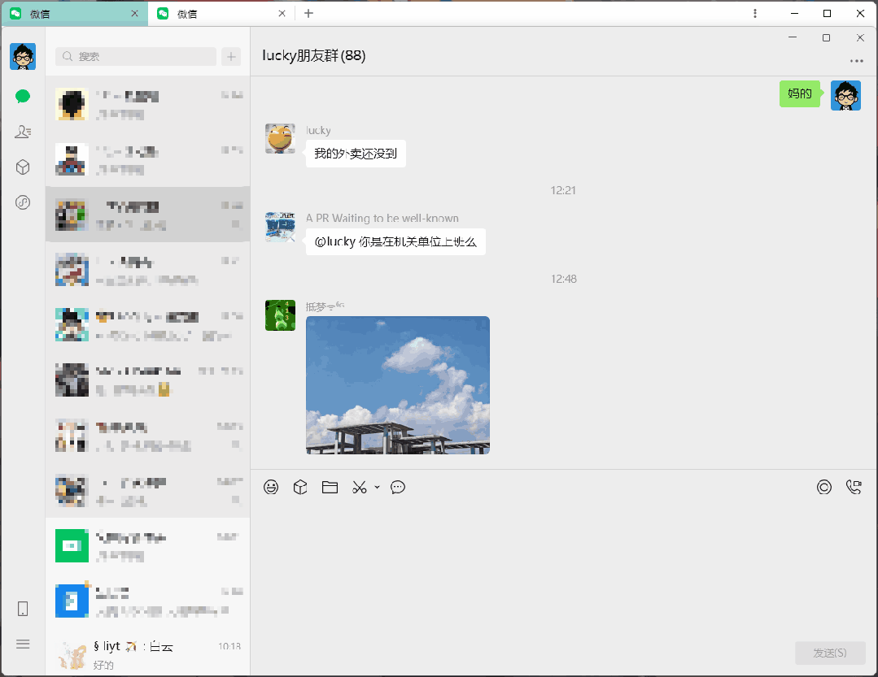878x677 pixels.
Task: Click the plus button beside the search box
Action: tap(231, 56)
